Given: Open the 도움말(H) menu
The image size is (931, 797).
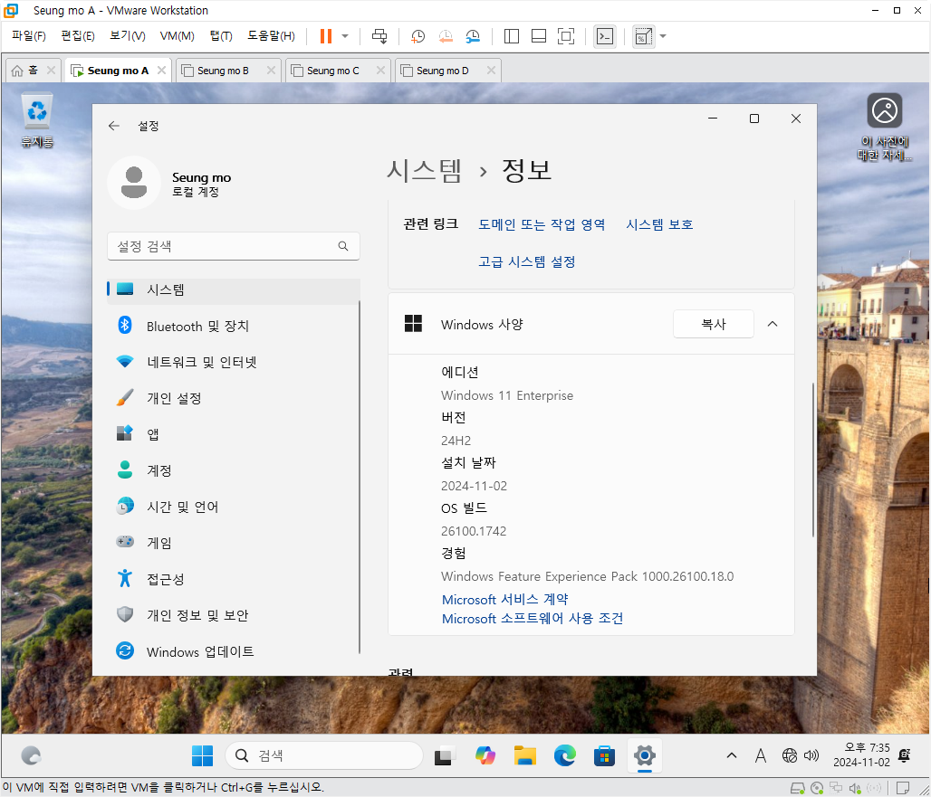Looking at the screenshot, I should pos(271,35).
